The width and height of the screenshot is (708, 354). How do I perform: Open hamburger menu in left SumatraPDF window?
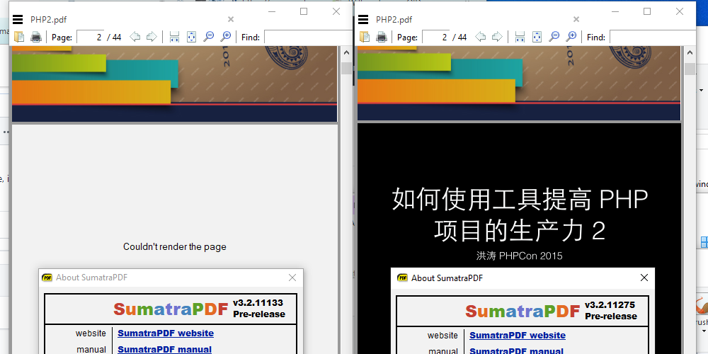(18, 19)
